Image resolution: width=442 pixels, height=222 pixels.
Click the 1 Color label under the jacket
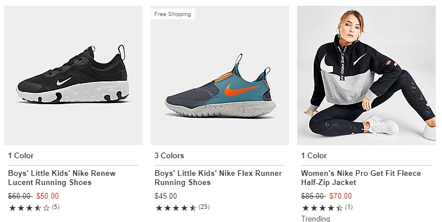pyautogui.click(x=314, y=155)
